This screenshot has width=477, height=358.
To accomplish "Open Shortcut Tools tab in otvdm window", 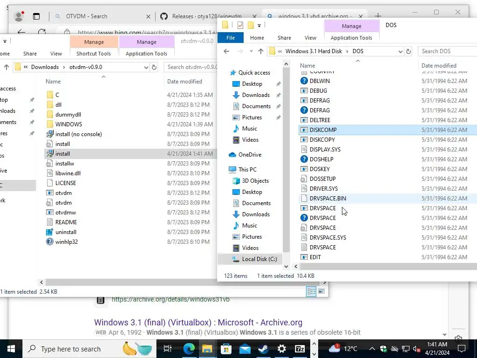I will coord(93,54).
